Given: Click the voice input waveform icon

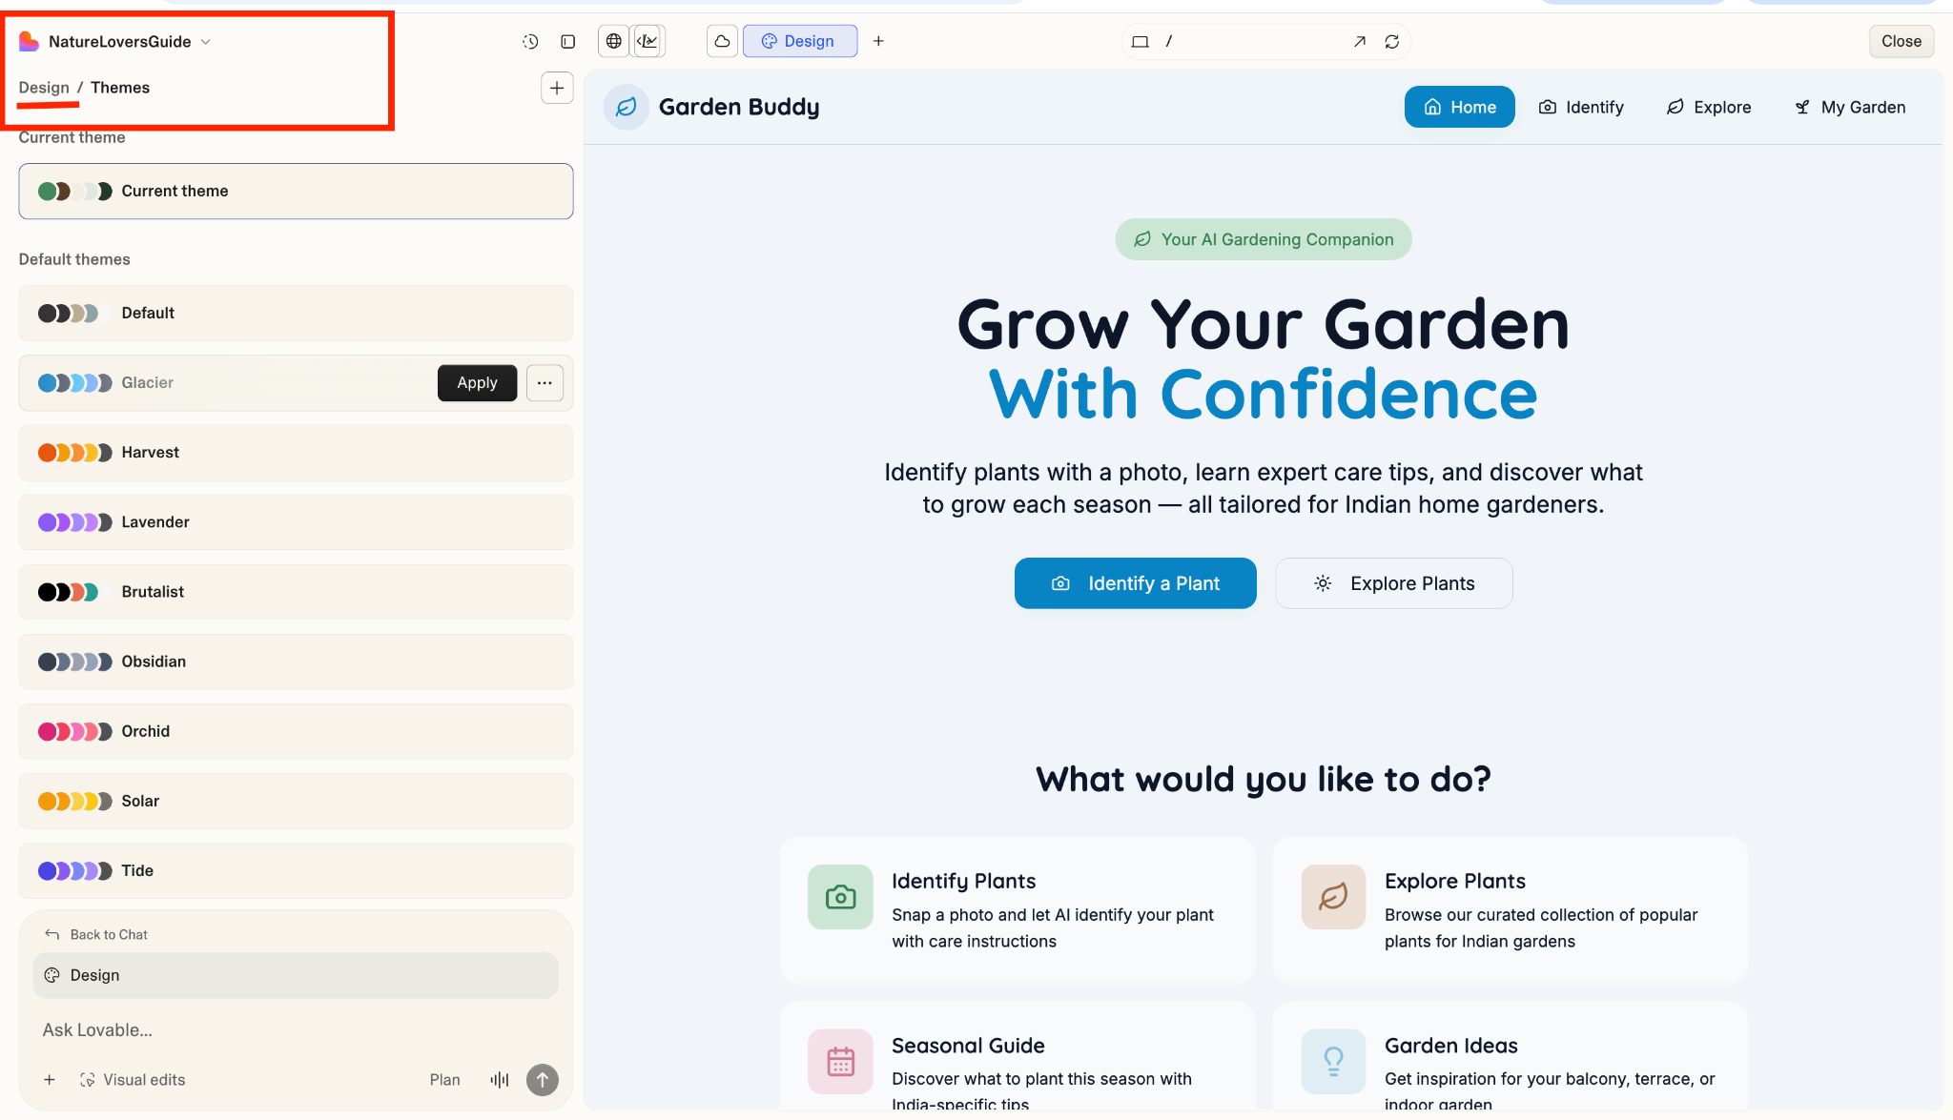Looking at the screenshot, I should [500, 1079].
